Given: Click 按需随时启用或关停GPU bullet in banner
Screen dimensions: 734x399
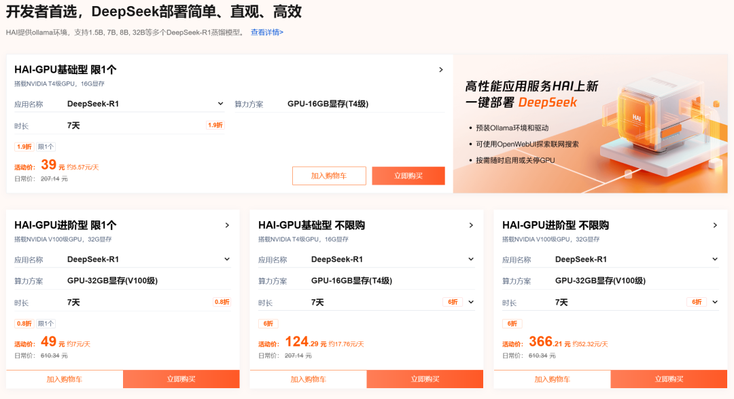Looking at the screenshot, I should [515, 160].
